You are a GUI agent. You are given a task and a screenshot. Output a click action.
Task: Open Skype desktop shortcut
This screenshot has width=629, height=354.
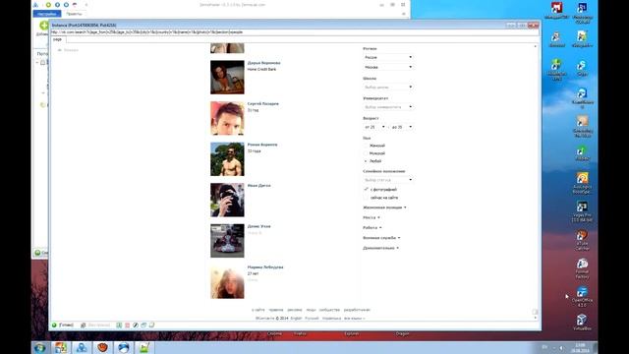pyautogui.click(x=582, y=68)
